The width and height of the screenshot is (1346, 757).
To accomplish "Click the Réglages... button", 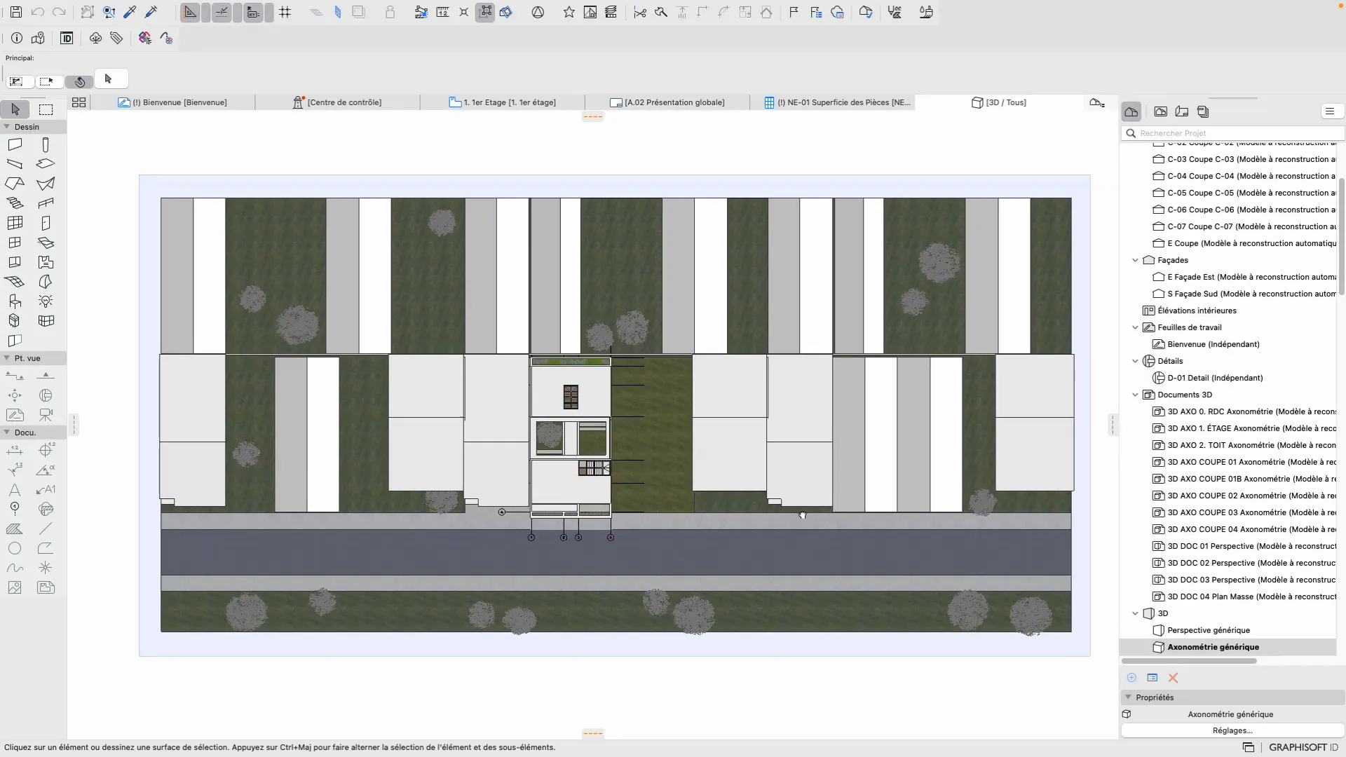I will [1232, 730].
